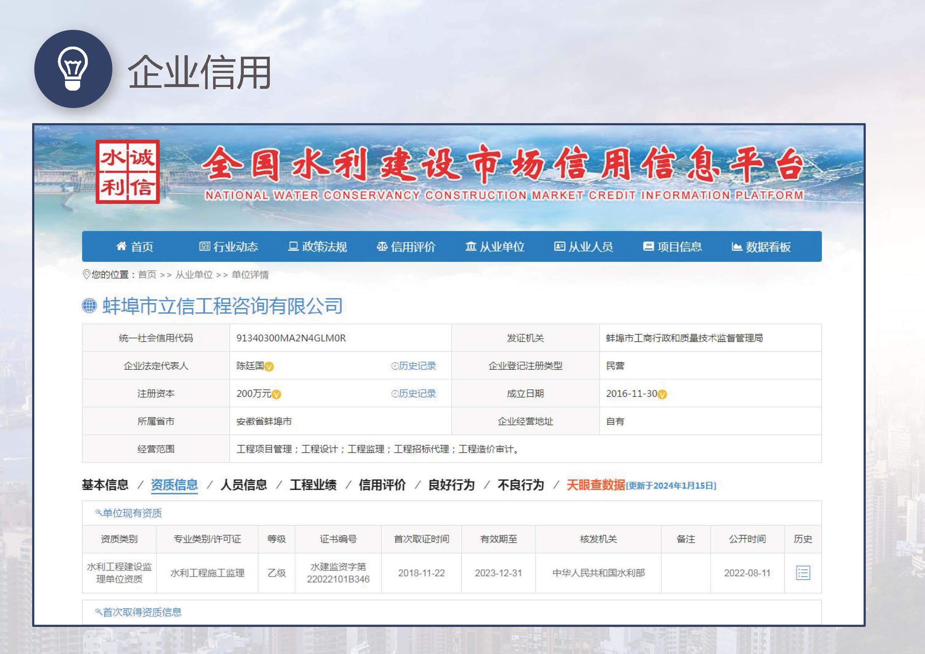Click the 水利工程施工监理 specialty cell
Screen dimensions: 925x654
pos(207,573)
